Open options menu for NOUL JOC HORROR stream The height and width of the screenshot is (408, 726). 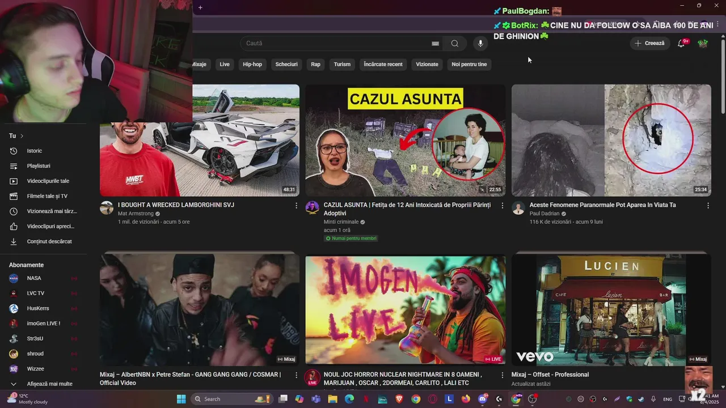click(x=502, y=375)
